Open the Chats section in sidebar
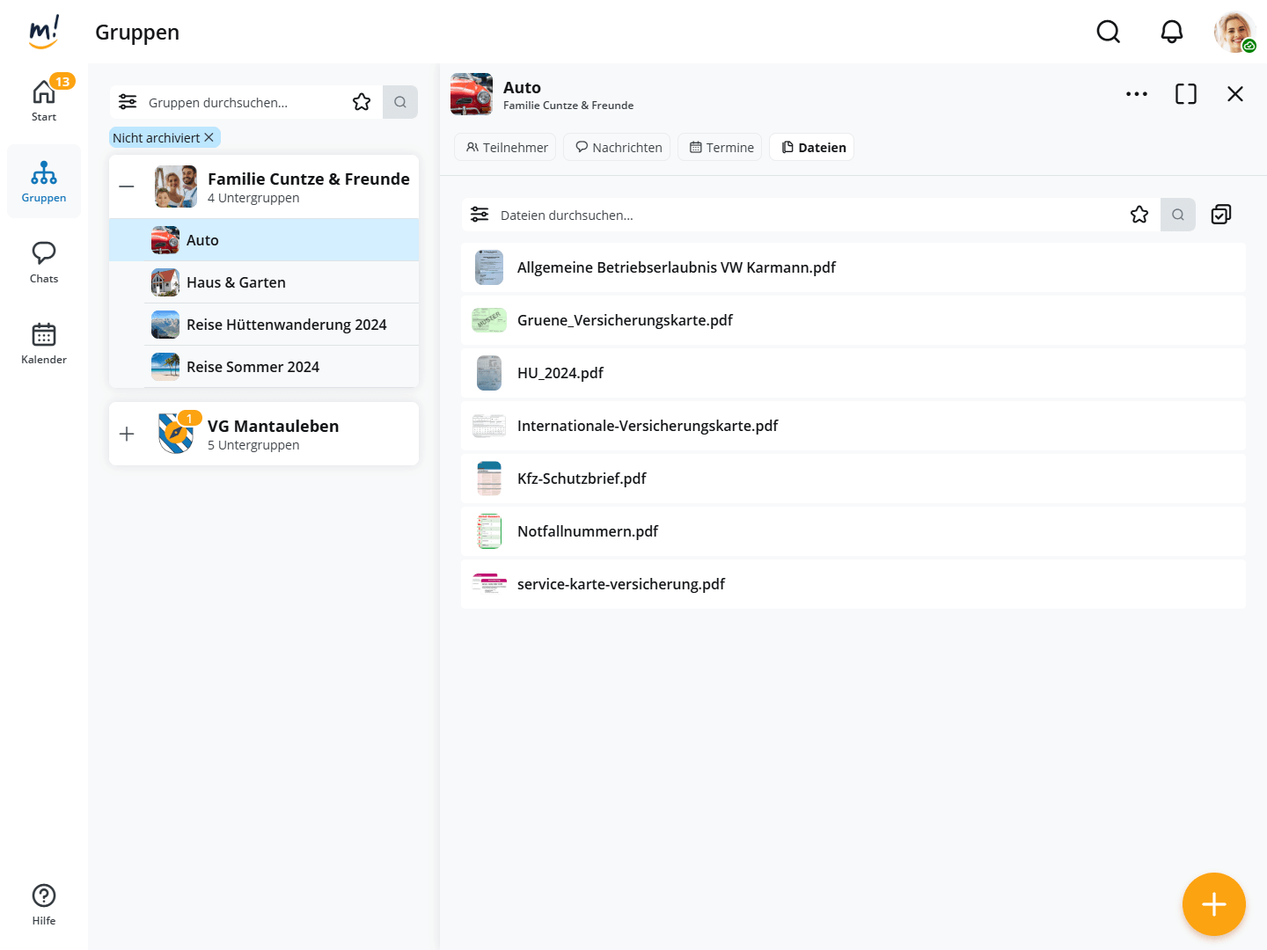The width and height of the screenshot is (1267, 950). [x=44, y=262]
